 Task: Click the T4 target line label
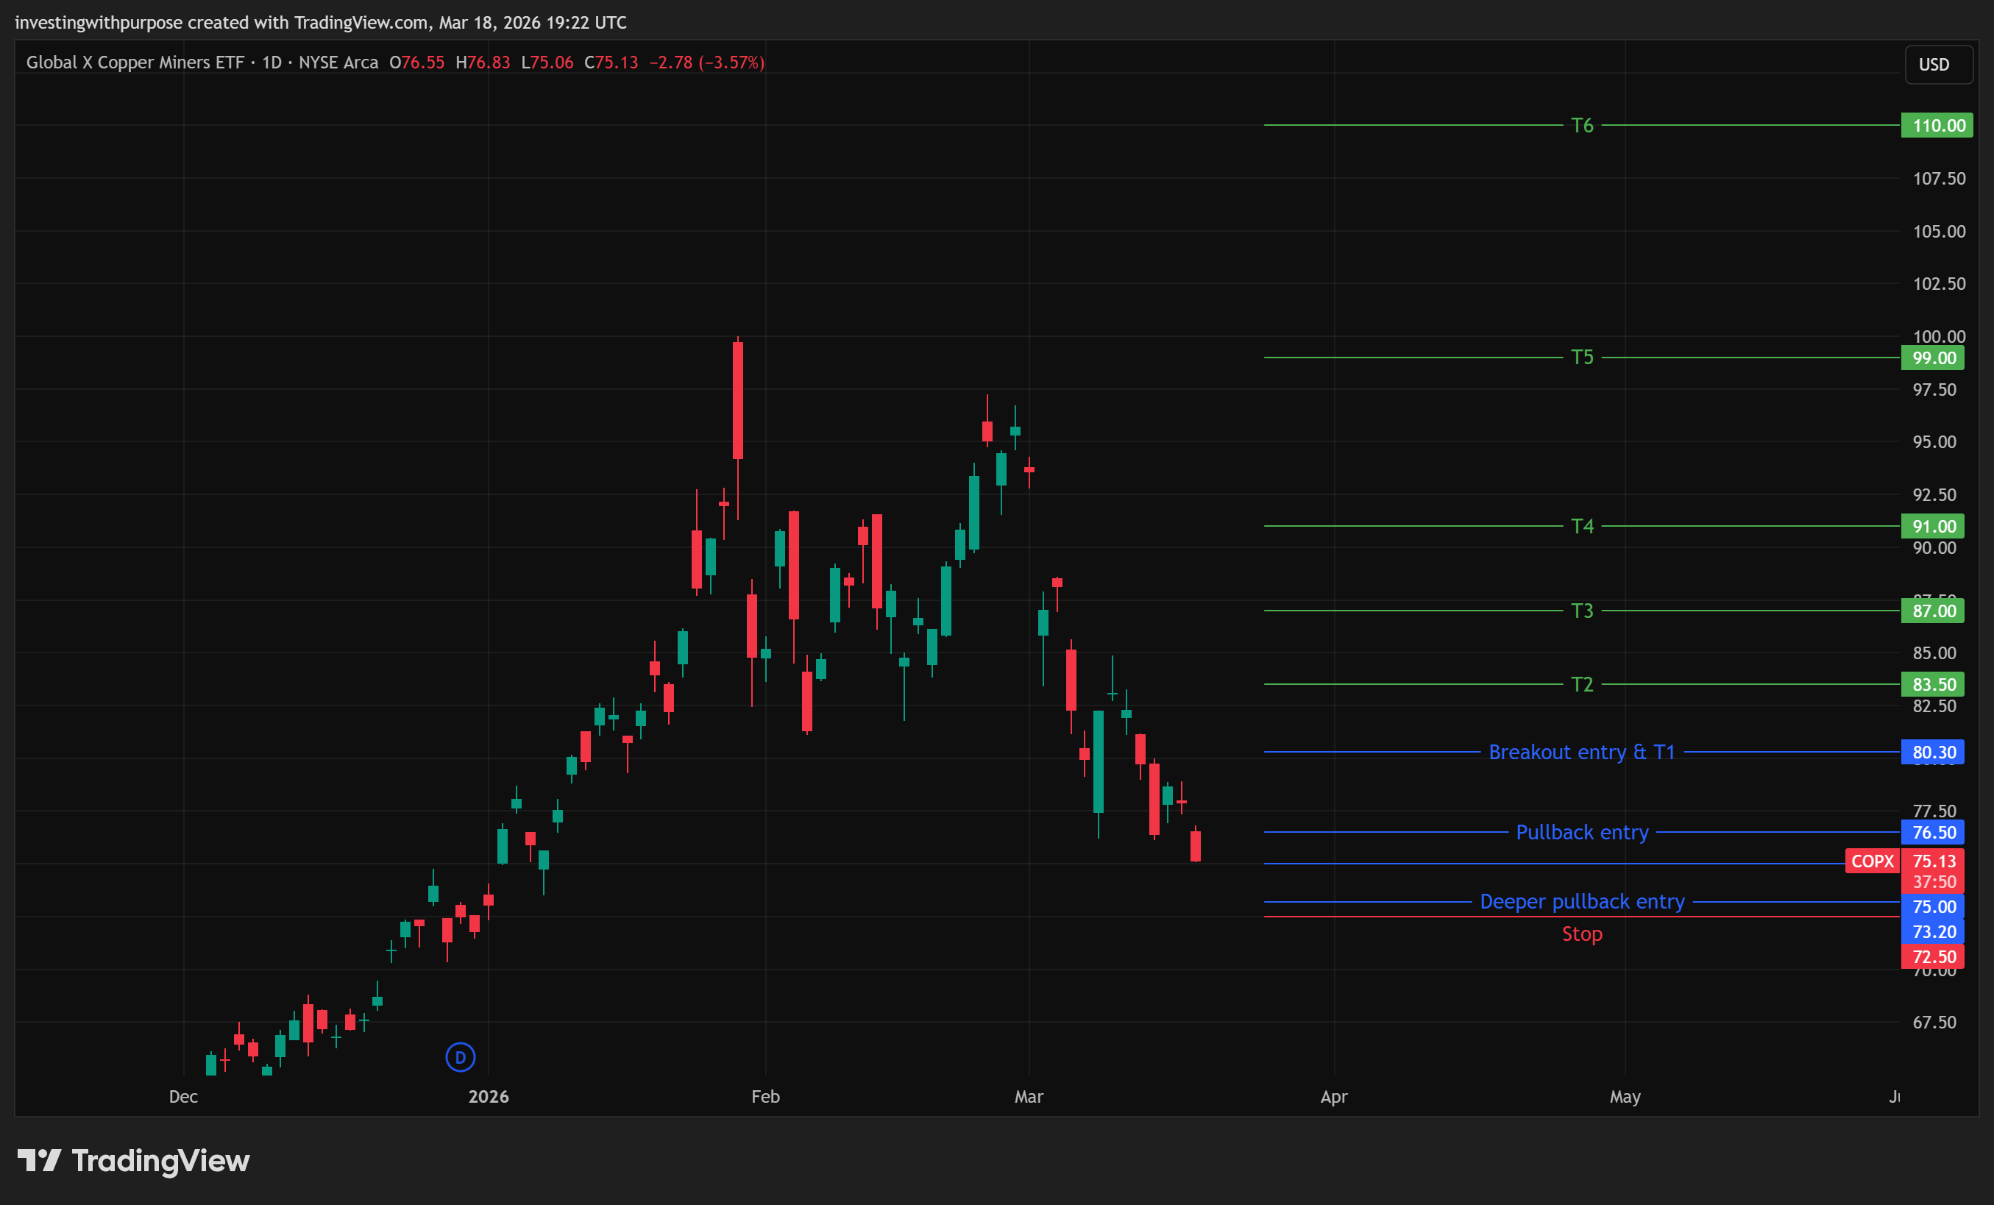pyautogui.click(x=1581, y=527)
